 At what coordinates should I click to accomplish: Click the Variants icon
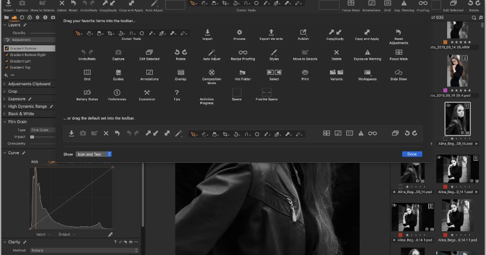click(336, 72)
